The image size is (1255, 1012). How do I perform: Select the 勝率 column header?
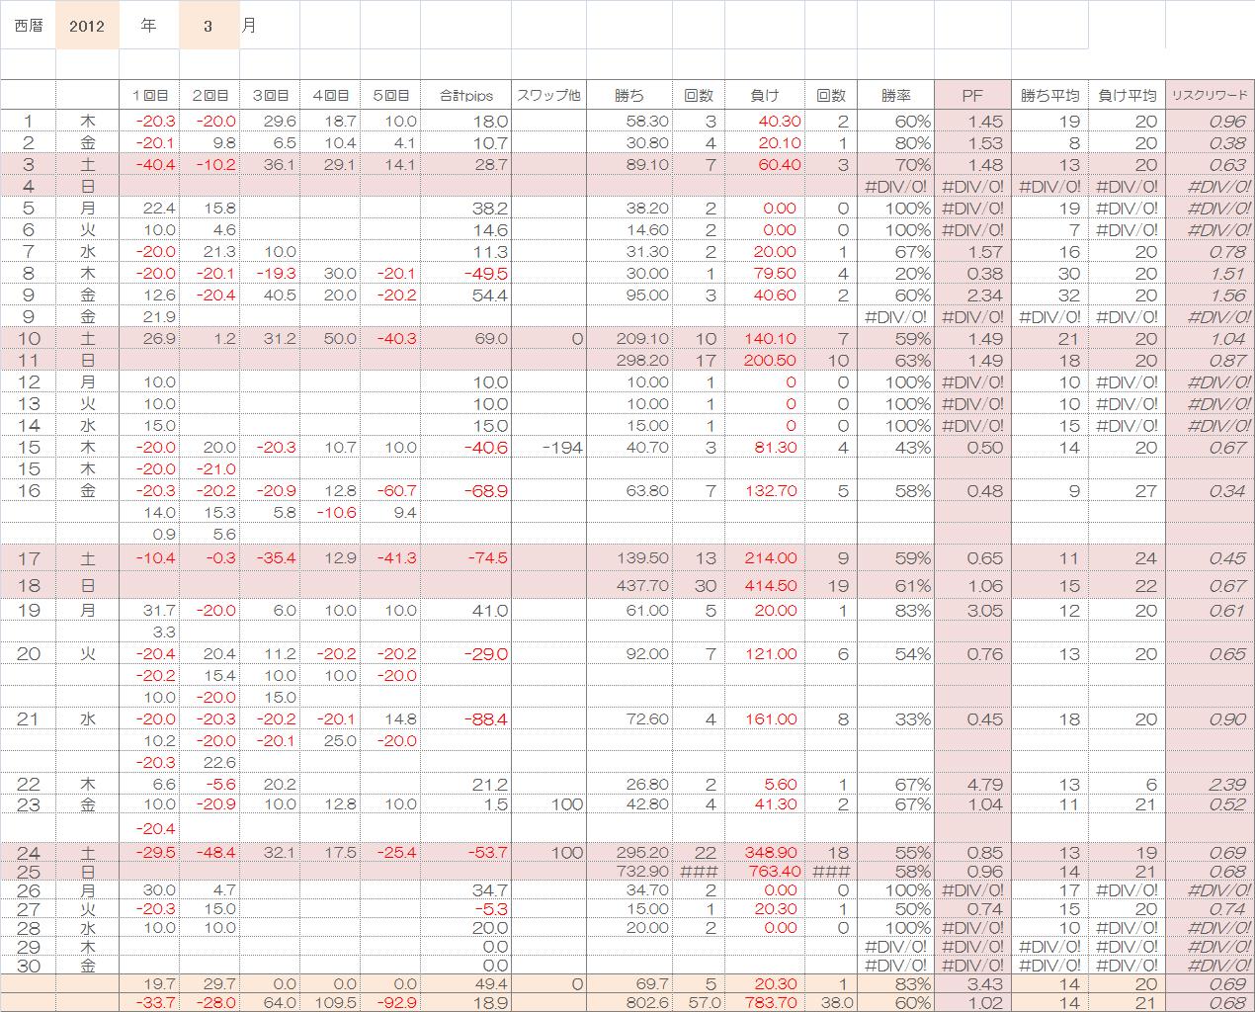coord(894,96)
